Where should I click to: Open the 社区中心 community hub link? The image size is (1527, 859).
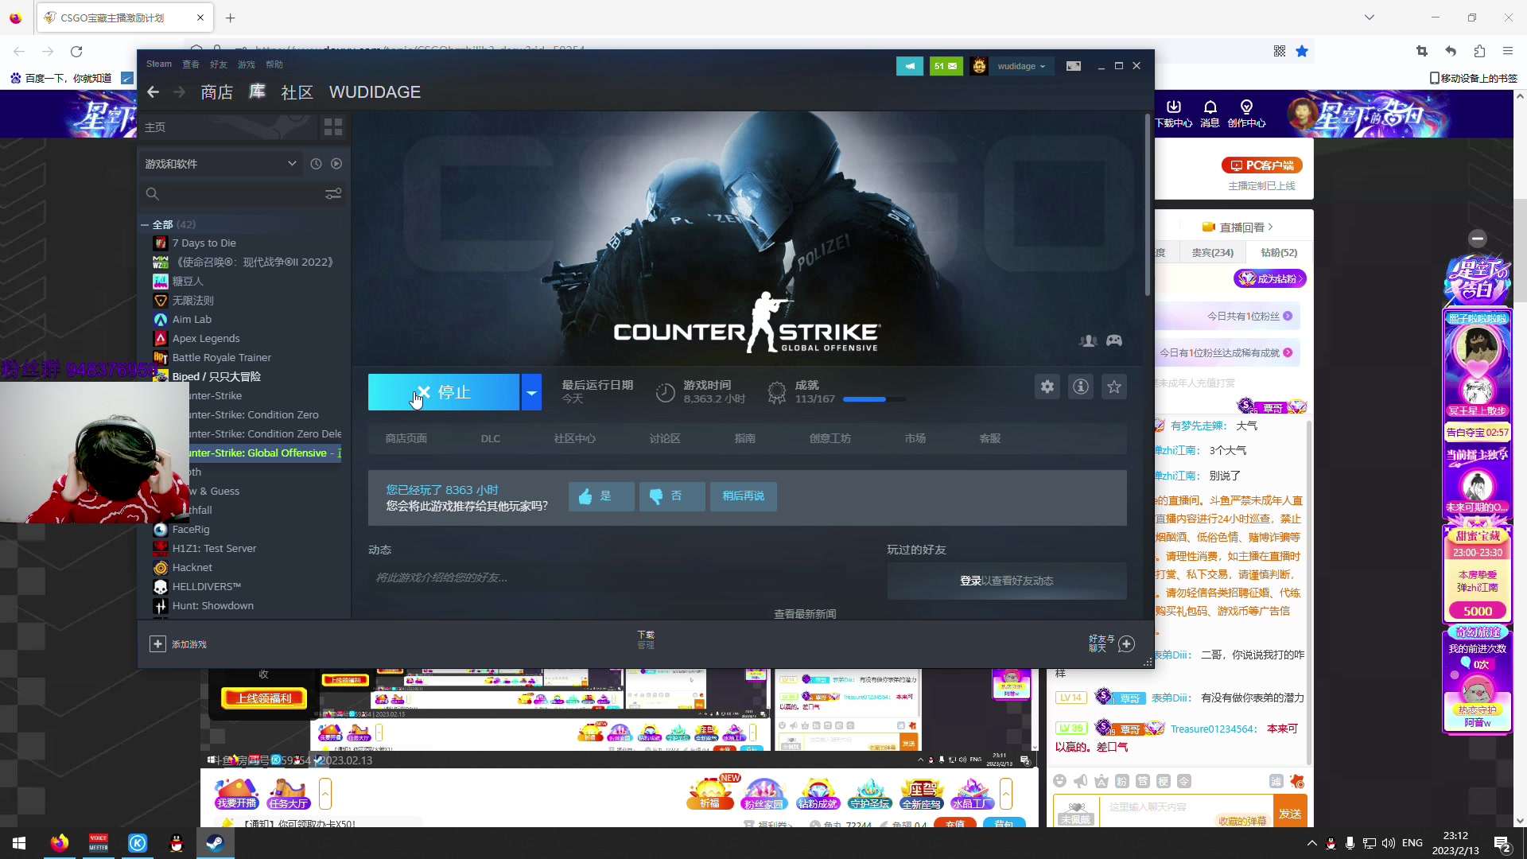click(575, 439)
